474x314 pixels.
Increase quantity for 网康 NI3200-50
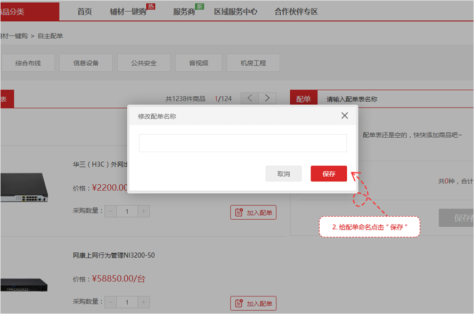(144, 303)
